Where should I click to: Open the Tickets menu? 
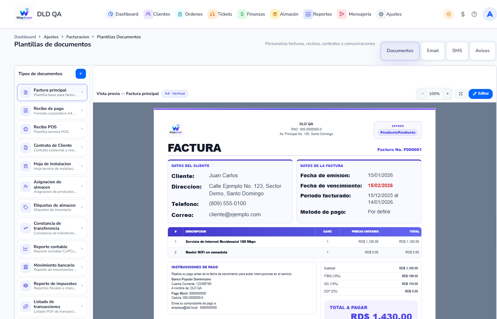pyautogui.click(x=220, y=14)
